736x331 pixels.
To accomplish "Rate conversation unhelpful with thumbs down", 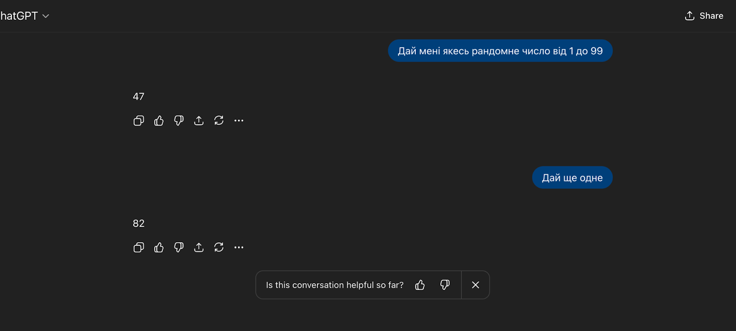I will pos(445,285).
